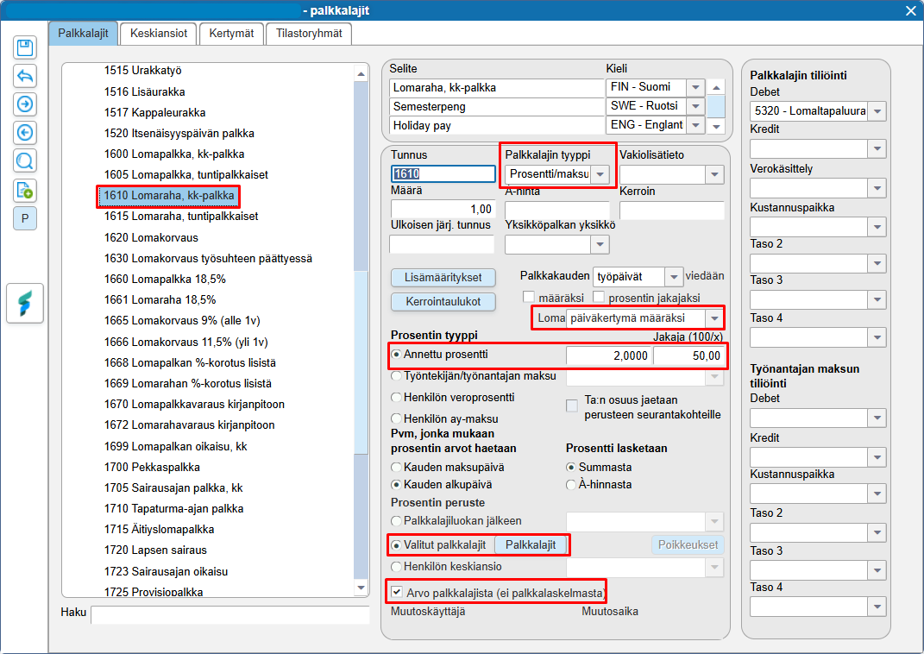
Task: Toggle prosentin jakajaksi checkbox
Action: click(x=599, y=297)
